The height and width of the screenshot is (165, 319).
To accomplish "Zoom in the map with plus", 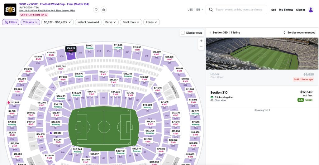I will 201,41.
